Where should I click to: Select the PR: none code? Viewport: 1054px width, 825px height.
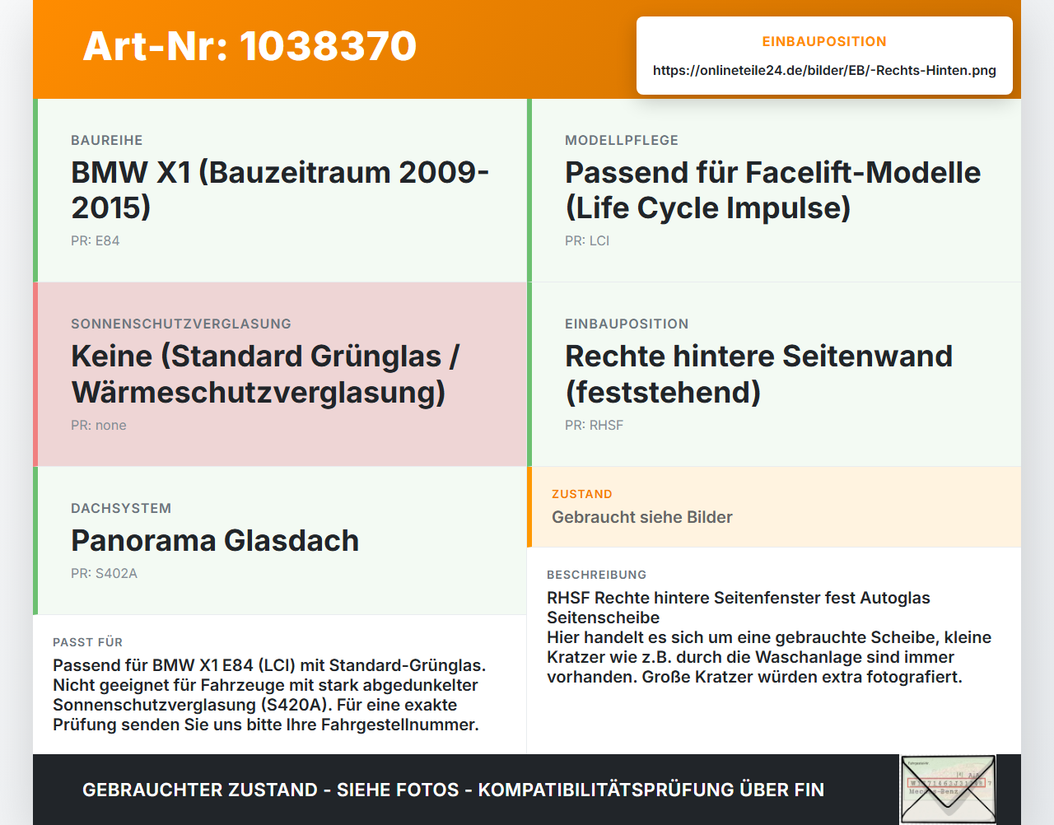(99, 425)
